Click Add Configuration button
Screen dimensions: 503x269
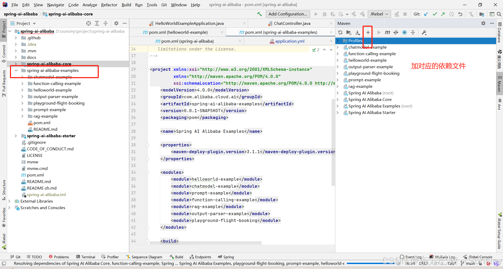[x=288, y=14]
